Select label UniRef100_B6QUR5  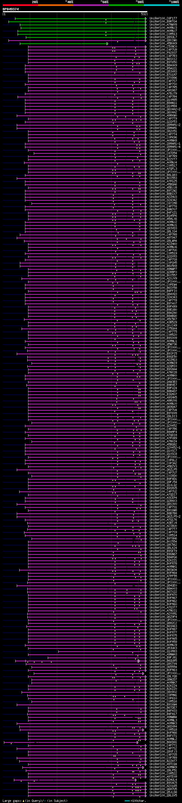click(x=163, y=661)
